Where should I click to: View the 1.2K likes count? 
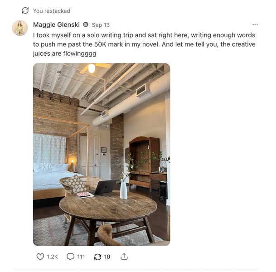(52, 257)
